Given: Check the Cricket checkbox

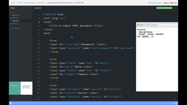Looking at the screenshot, I should [146, 34].
